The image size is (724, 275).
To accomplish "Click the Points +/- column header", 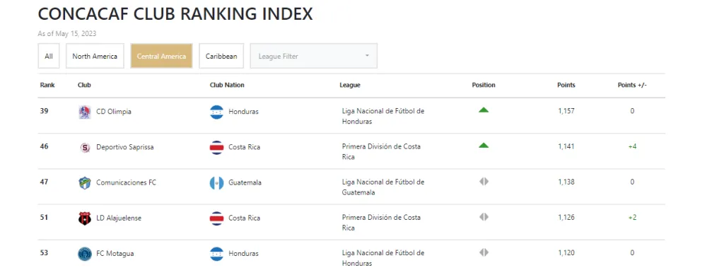I will (x=632, y=86).
